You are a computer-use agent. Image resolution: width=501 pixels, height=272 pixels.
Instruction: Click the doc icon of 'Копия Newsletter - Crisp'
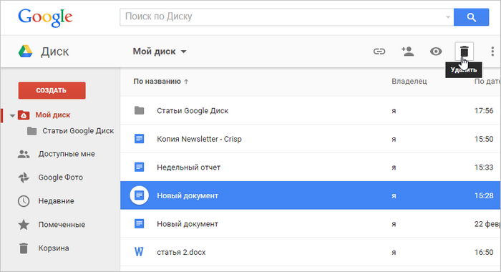pos(139,139)
